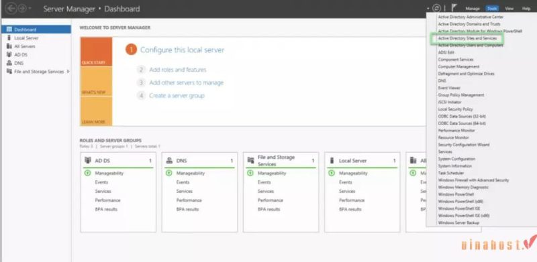
Task: Click Create a server group link
Action: (x=177, y=95)
